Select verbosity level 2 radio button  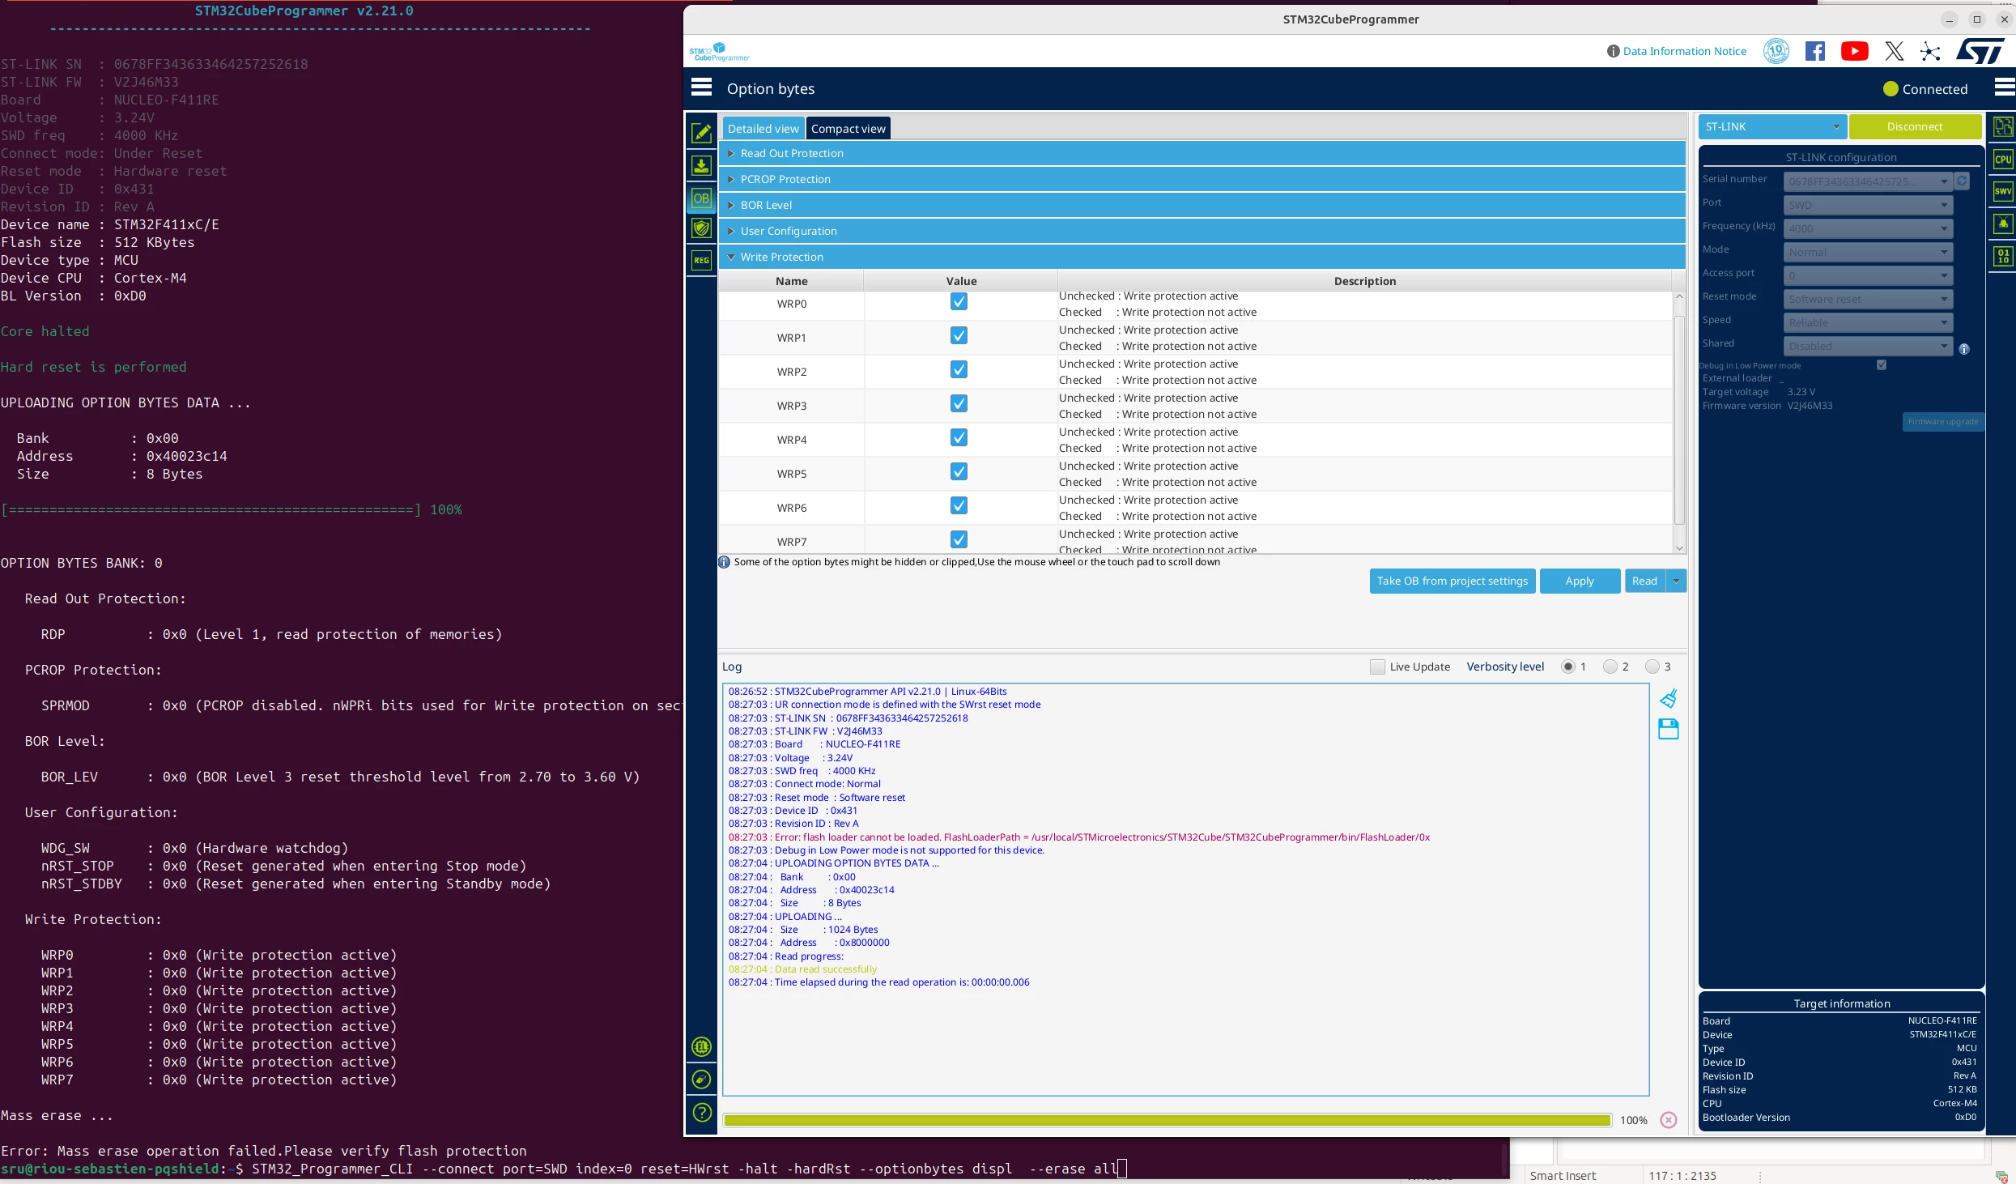click(x=1610, y=667)
